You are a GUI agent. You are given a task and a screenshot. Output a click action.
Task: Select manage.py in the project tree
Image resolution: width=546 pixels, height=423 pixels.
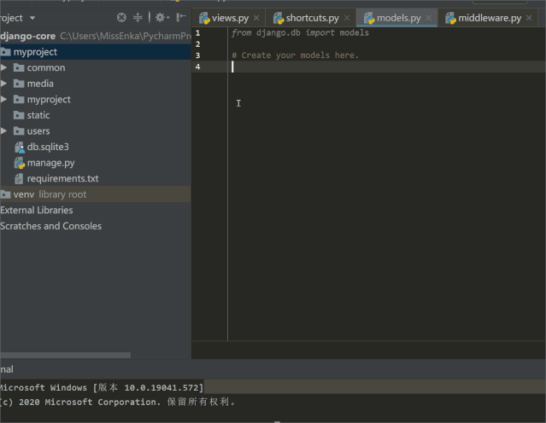50,163
